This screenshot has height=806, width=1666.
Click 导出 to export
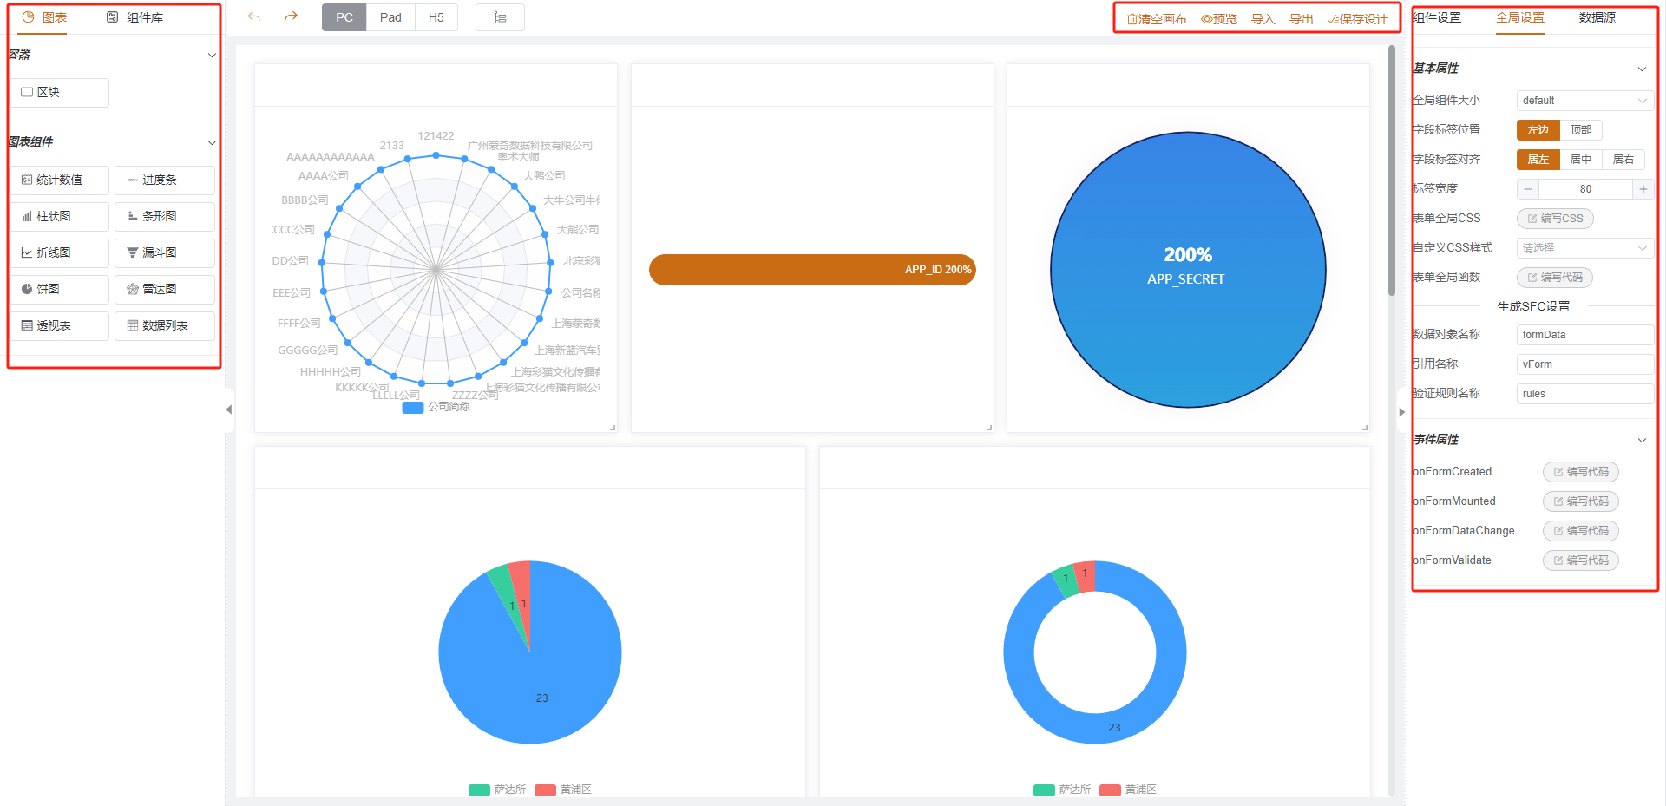tap(1302, 19)
